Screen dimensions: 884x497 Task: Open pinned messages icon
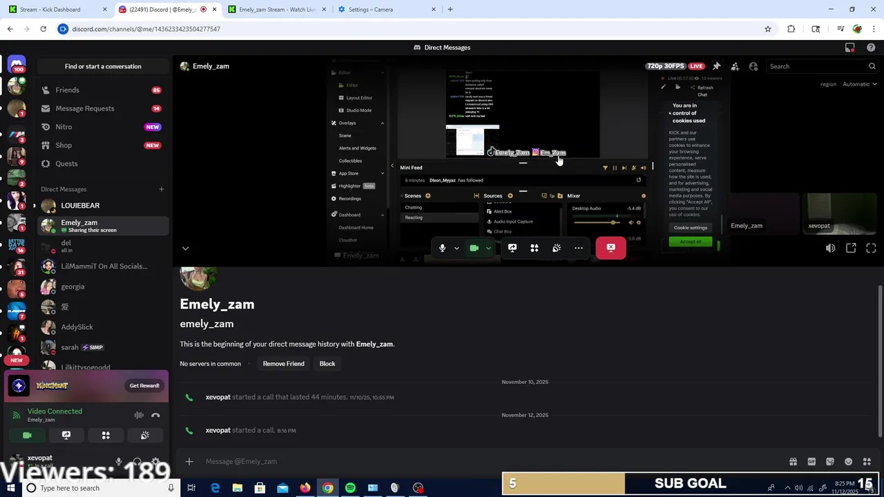click(x=716, y=66)
